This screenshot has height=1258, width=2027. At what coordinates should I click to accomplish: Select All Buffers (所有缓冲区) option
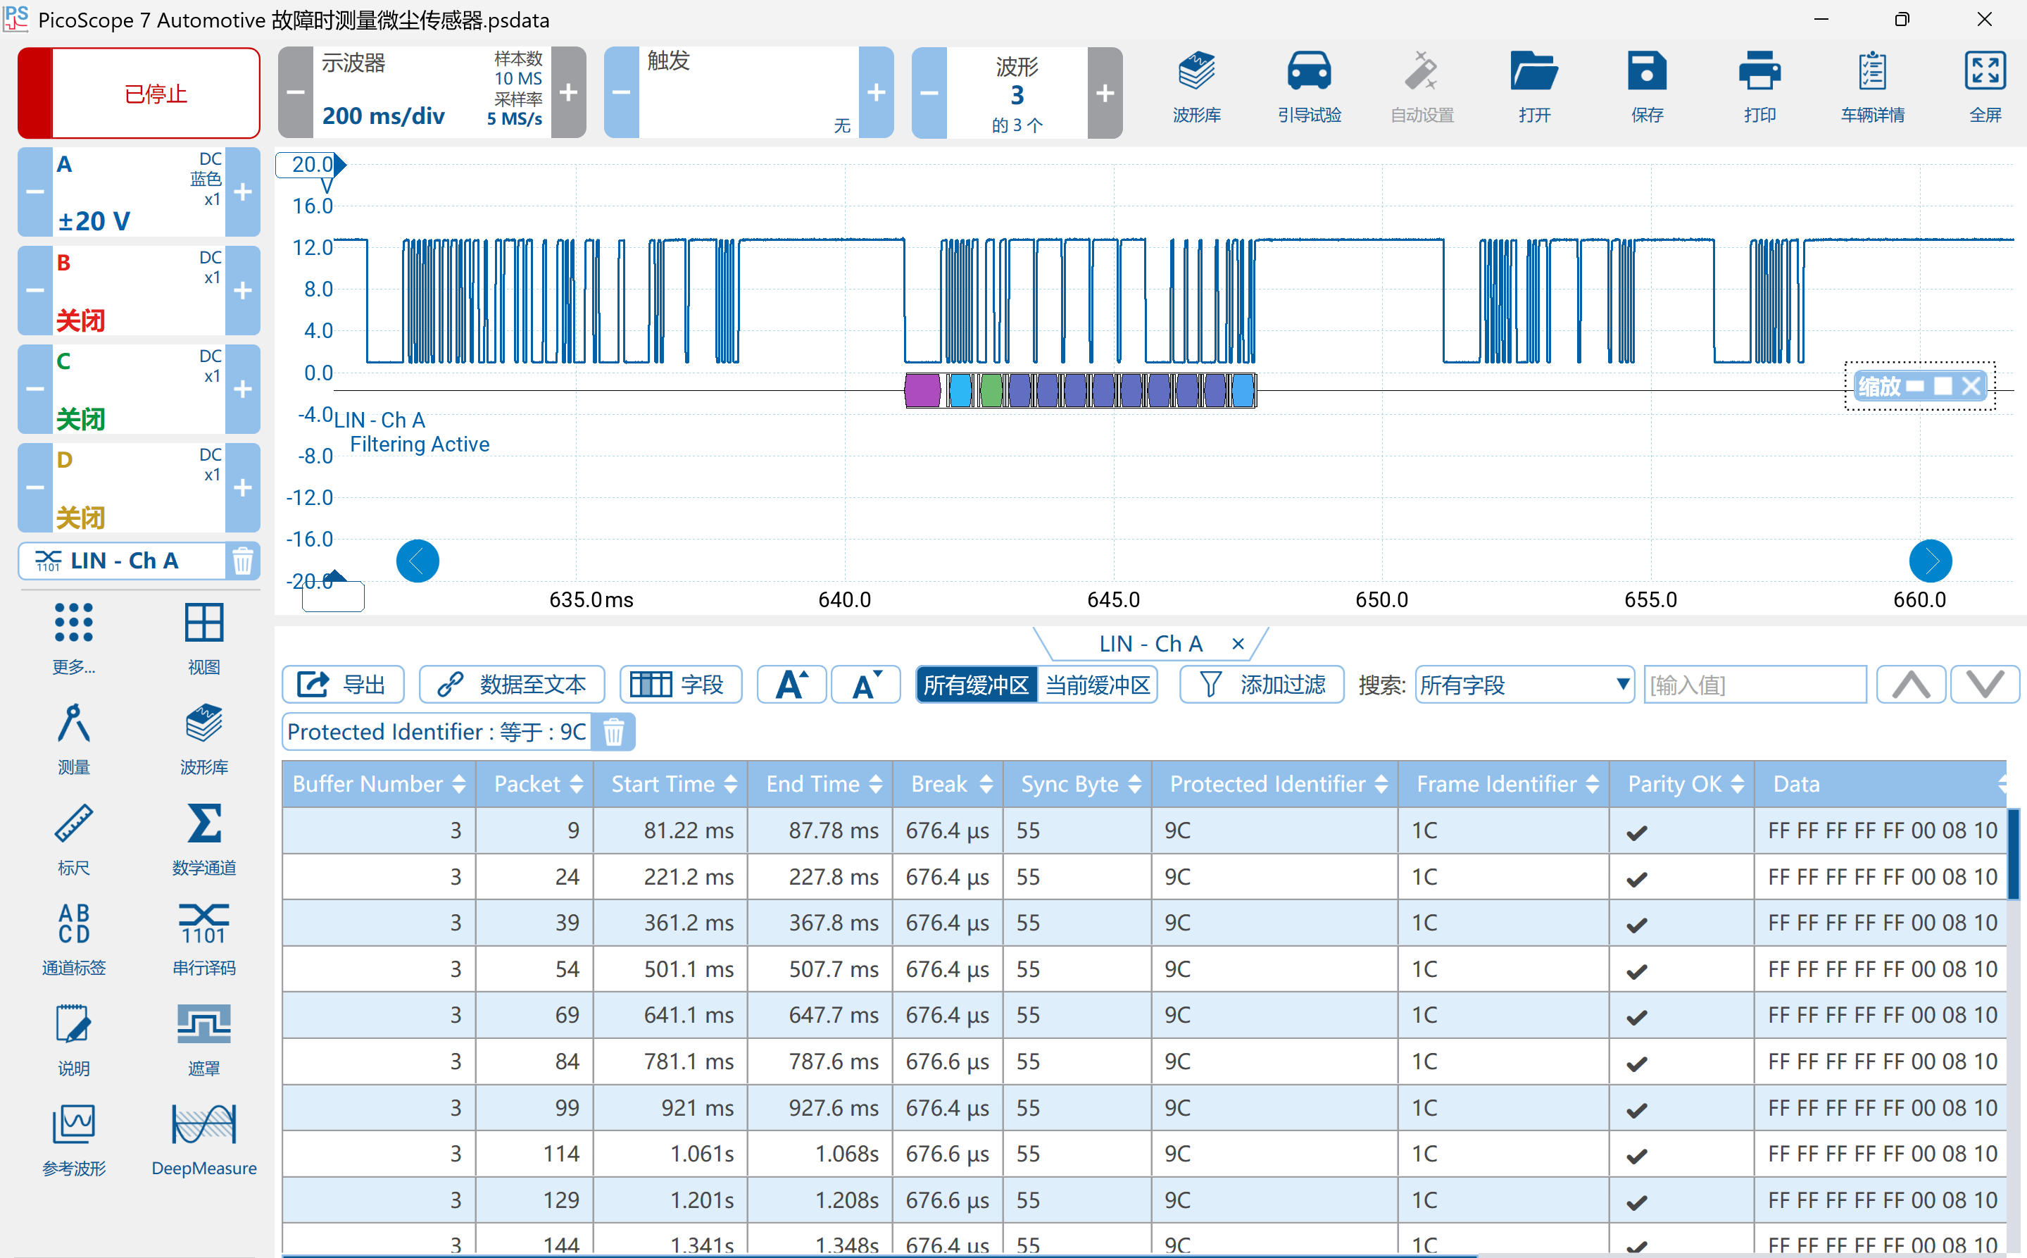pos(976,685)
